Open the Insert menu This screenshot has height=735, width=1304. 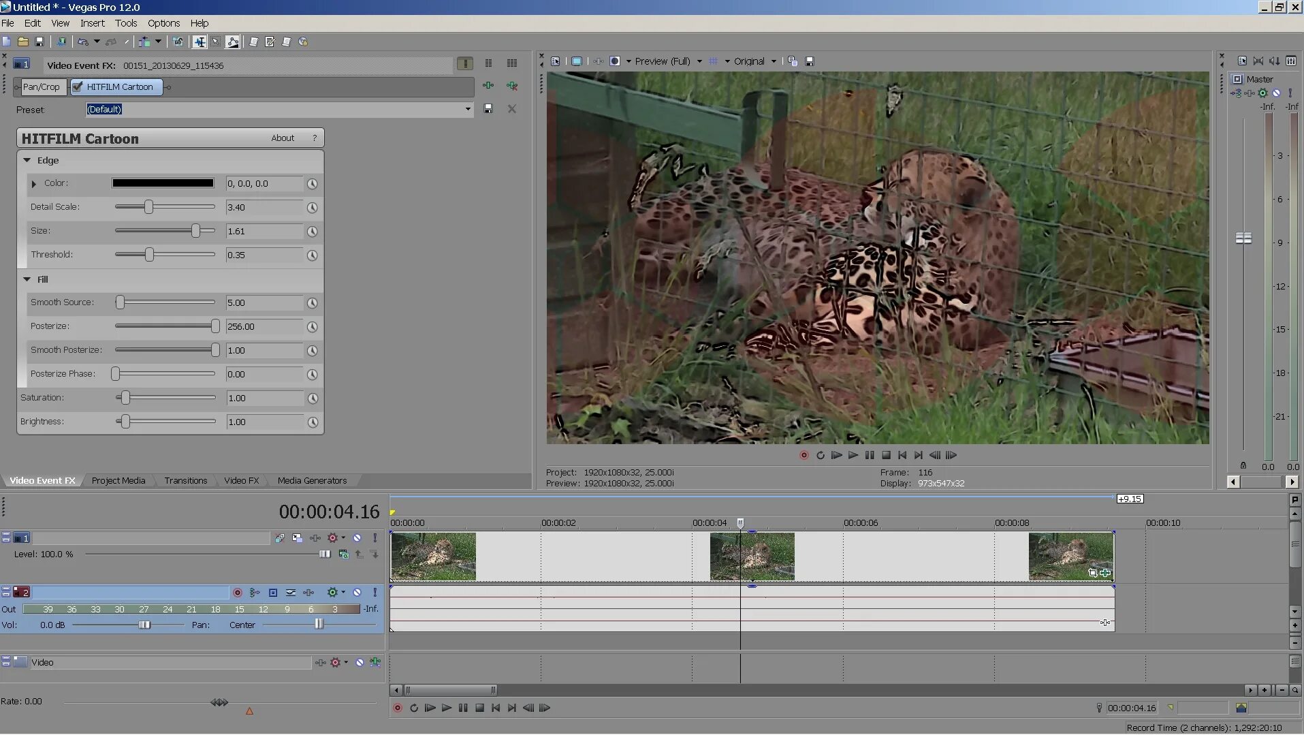point(92,23)
